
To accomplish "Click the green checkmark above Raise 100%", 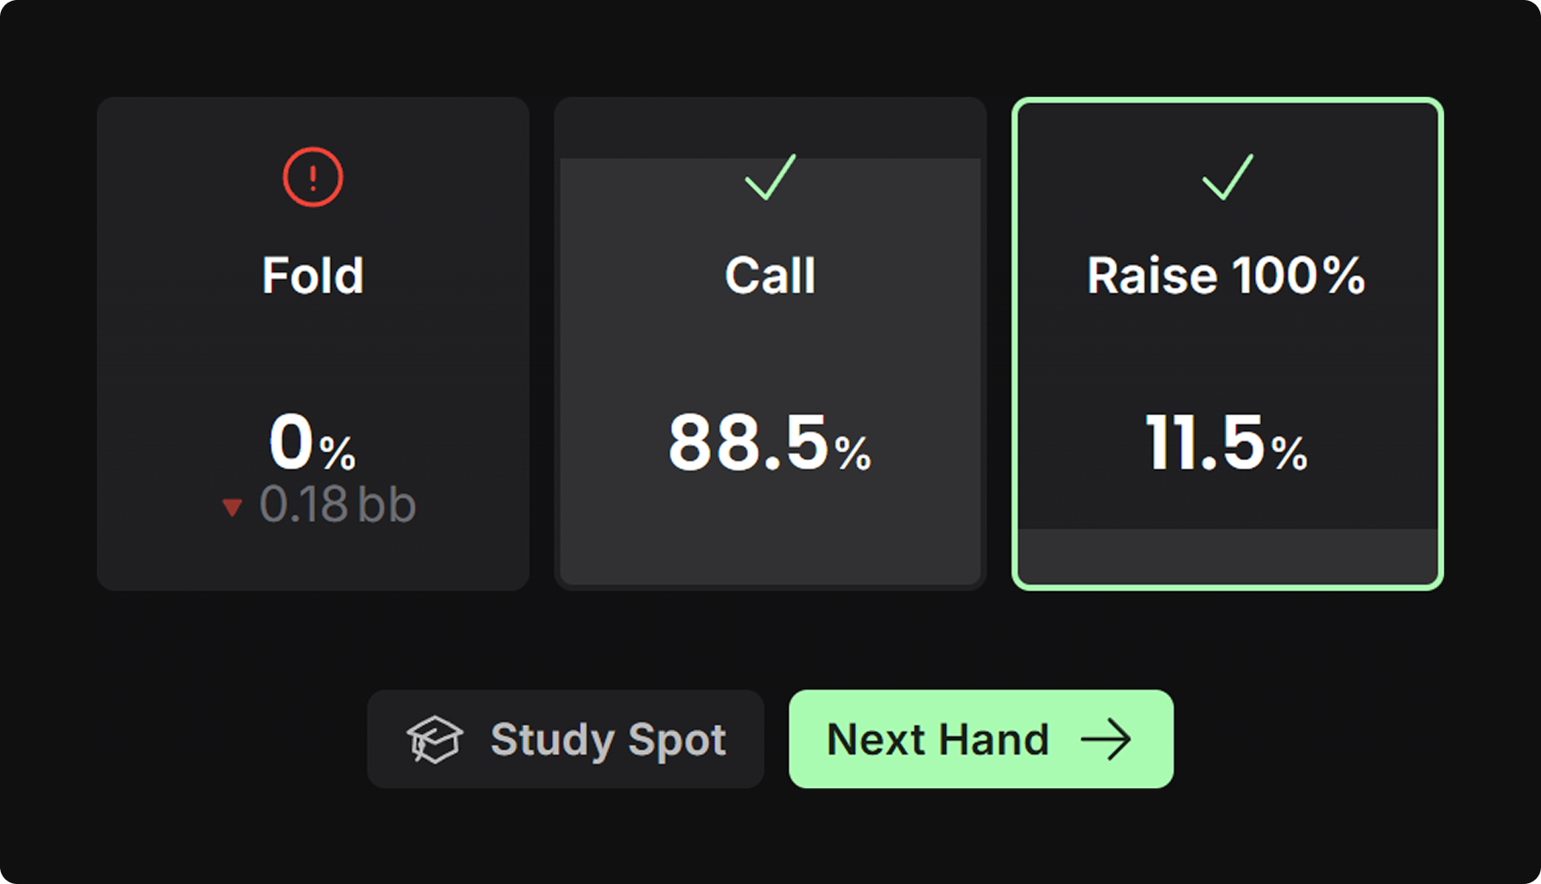I will point(1227,177).
